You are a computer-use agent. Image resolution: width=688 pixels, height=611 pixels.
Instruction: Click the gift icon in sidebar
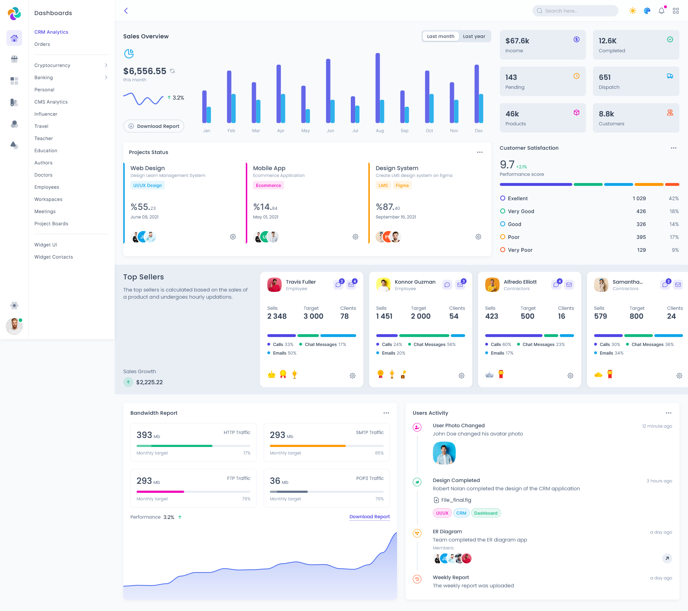(x=14, y=59)
